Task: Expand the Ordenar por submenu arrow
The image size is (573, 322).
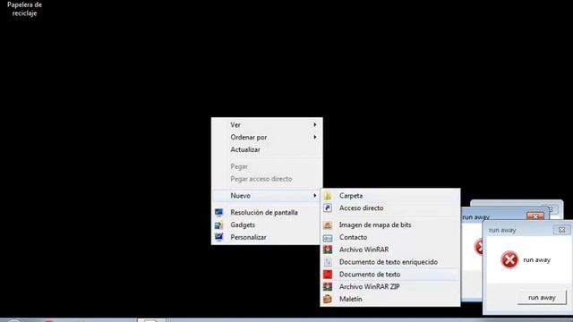Action: (314, 137)
